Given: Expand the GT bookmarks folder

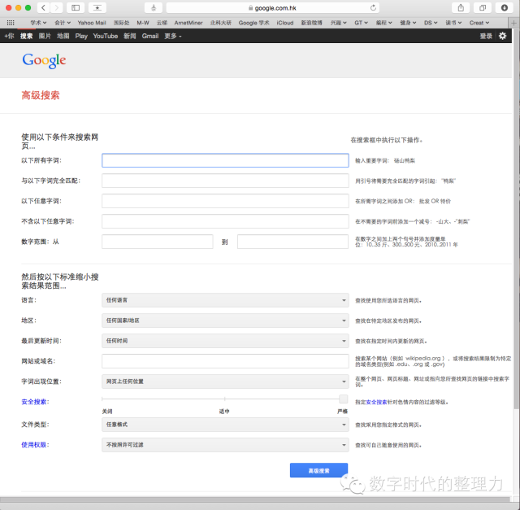Looking at the screenshot, I should pyautogui.click(x=361, y=23).
